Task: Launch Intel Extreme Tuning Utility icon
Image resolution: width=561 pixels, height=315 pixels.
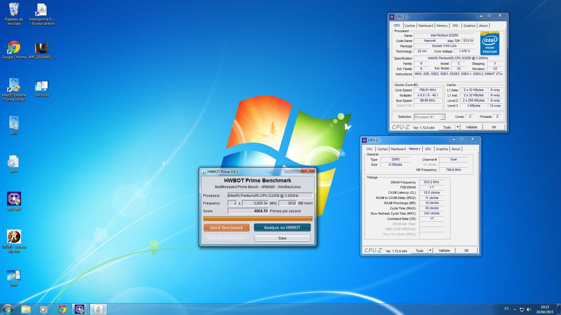Action: click(14, 90)
